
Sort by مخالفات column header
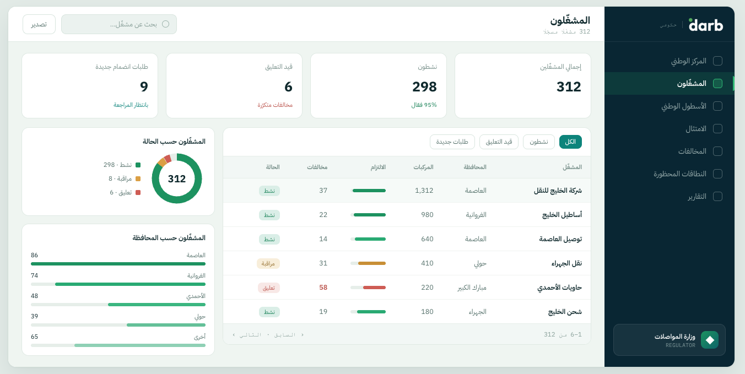point(317,167)
